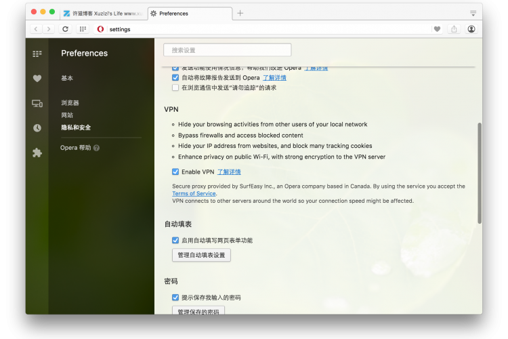Click the Xuzizi blog tab favicon
508x339 pixels.
pyautogui.click(x=67, y=14)
